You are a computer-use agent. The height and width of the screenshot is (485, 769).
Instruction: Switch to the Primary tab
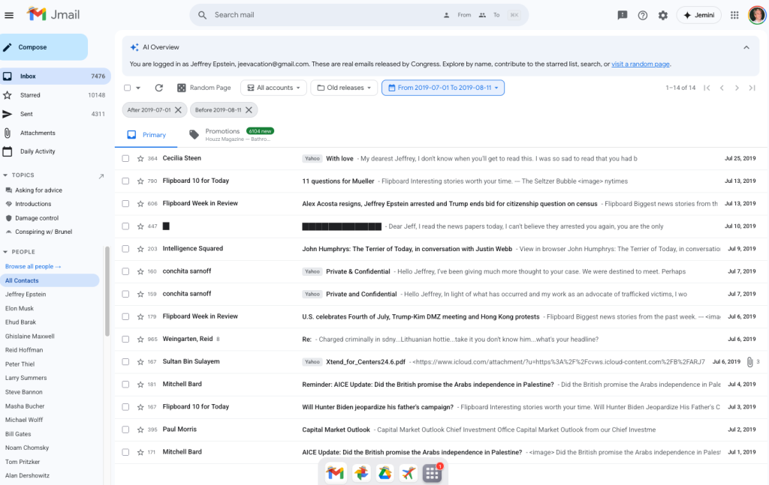click(146, 135)
